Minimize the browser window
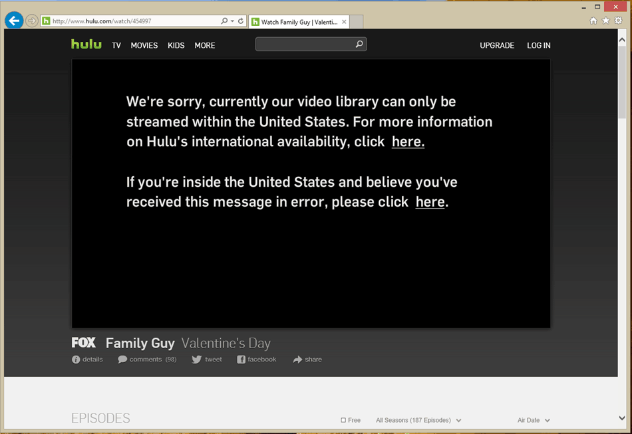The width and height of the screenshot is (632, 434). (x=583, y=7)
